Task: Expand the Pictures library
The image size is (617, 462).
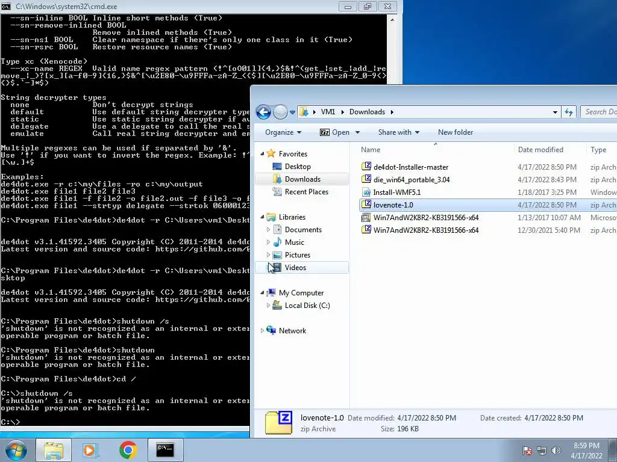Action: (x=268, y=255)
